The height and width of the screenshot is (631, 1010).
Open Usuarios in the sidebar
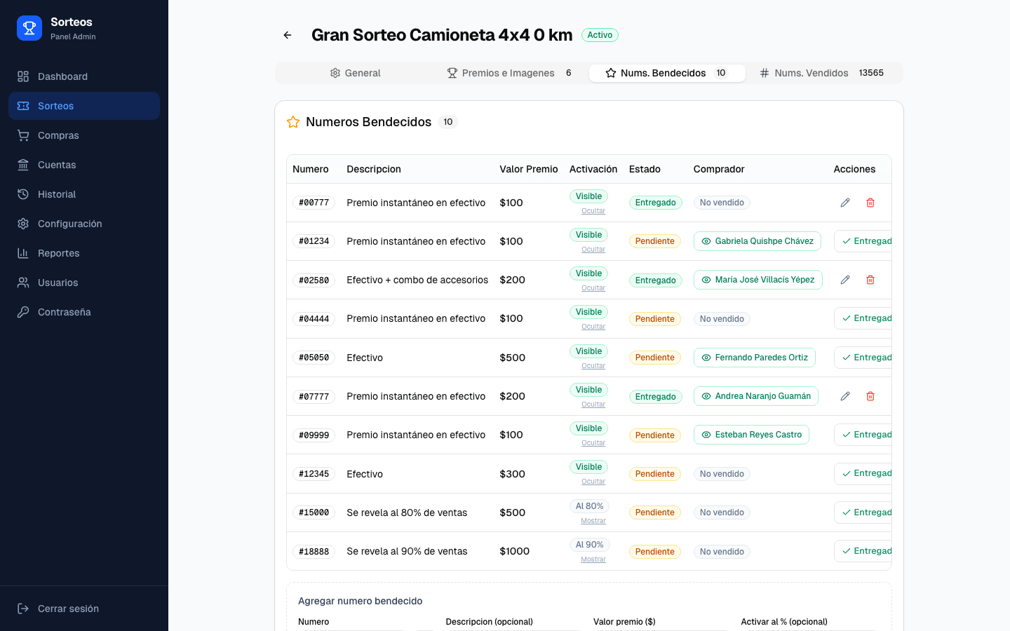point(84,283)
